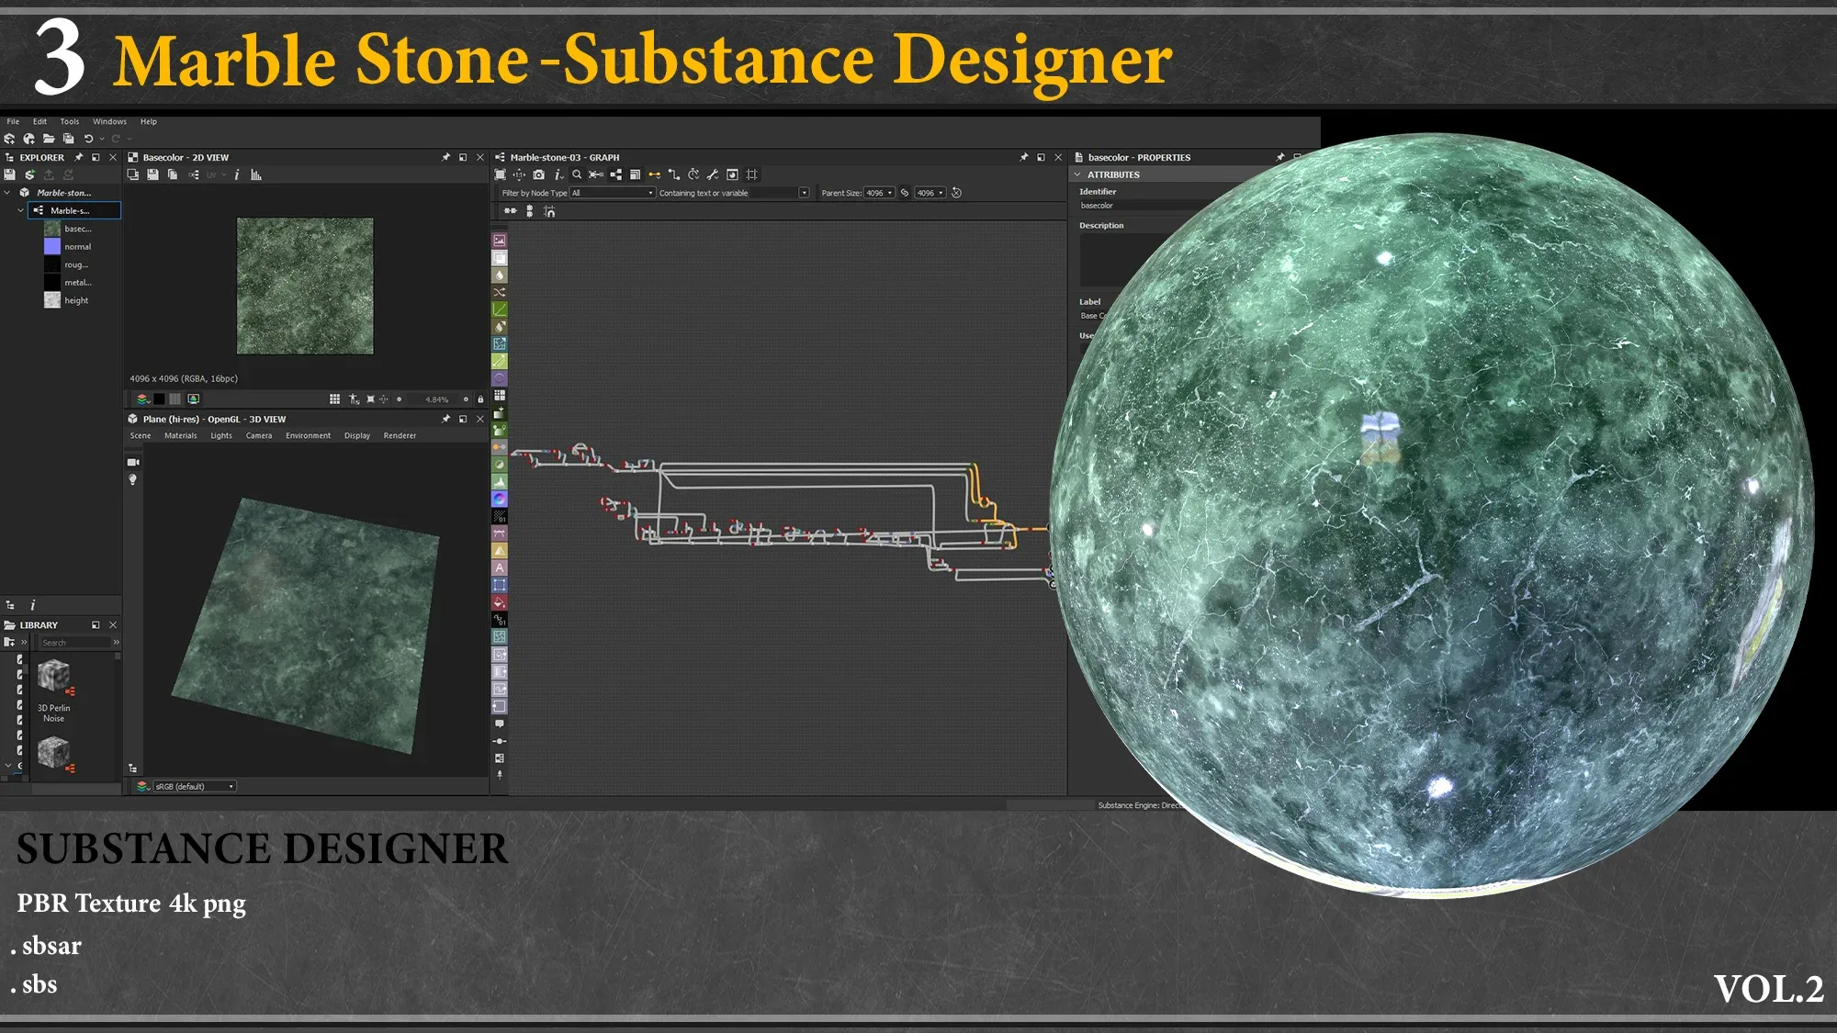Open graph settings with the wrench icon
Viewport: 1837px width, 1033px height.
point(715,174)
